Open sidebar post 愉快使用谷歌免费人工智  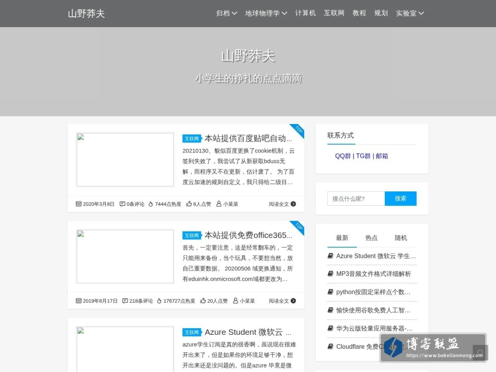click(x=373, y=310)
